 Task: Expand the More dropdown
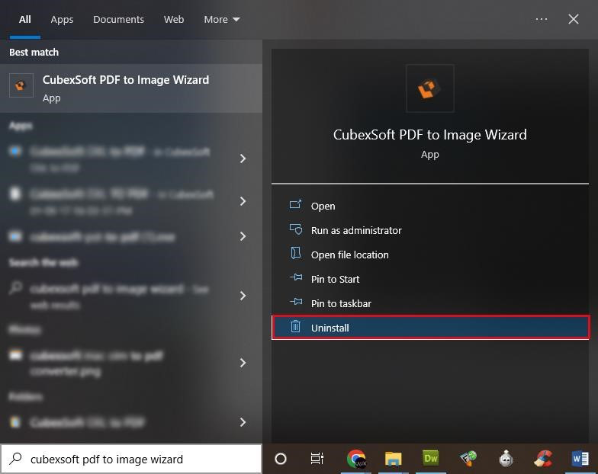click(x=221, y=20)
